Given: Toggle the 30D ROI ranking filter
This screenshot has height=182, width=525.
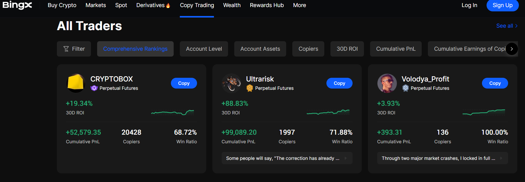Looking at the screenshot, I should tap(347, 49).
